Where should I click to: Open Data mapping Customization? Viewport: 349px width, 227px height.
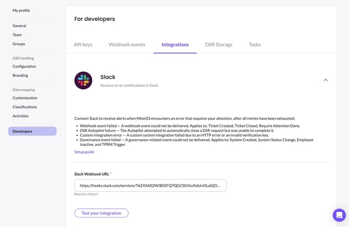(x=25, y=98)
